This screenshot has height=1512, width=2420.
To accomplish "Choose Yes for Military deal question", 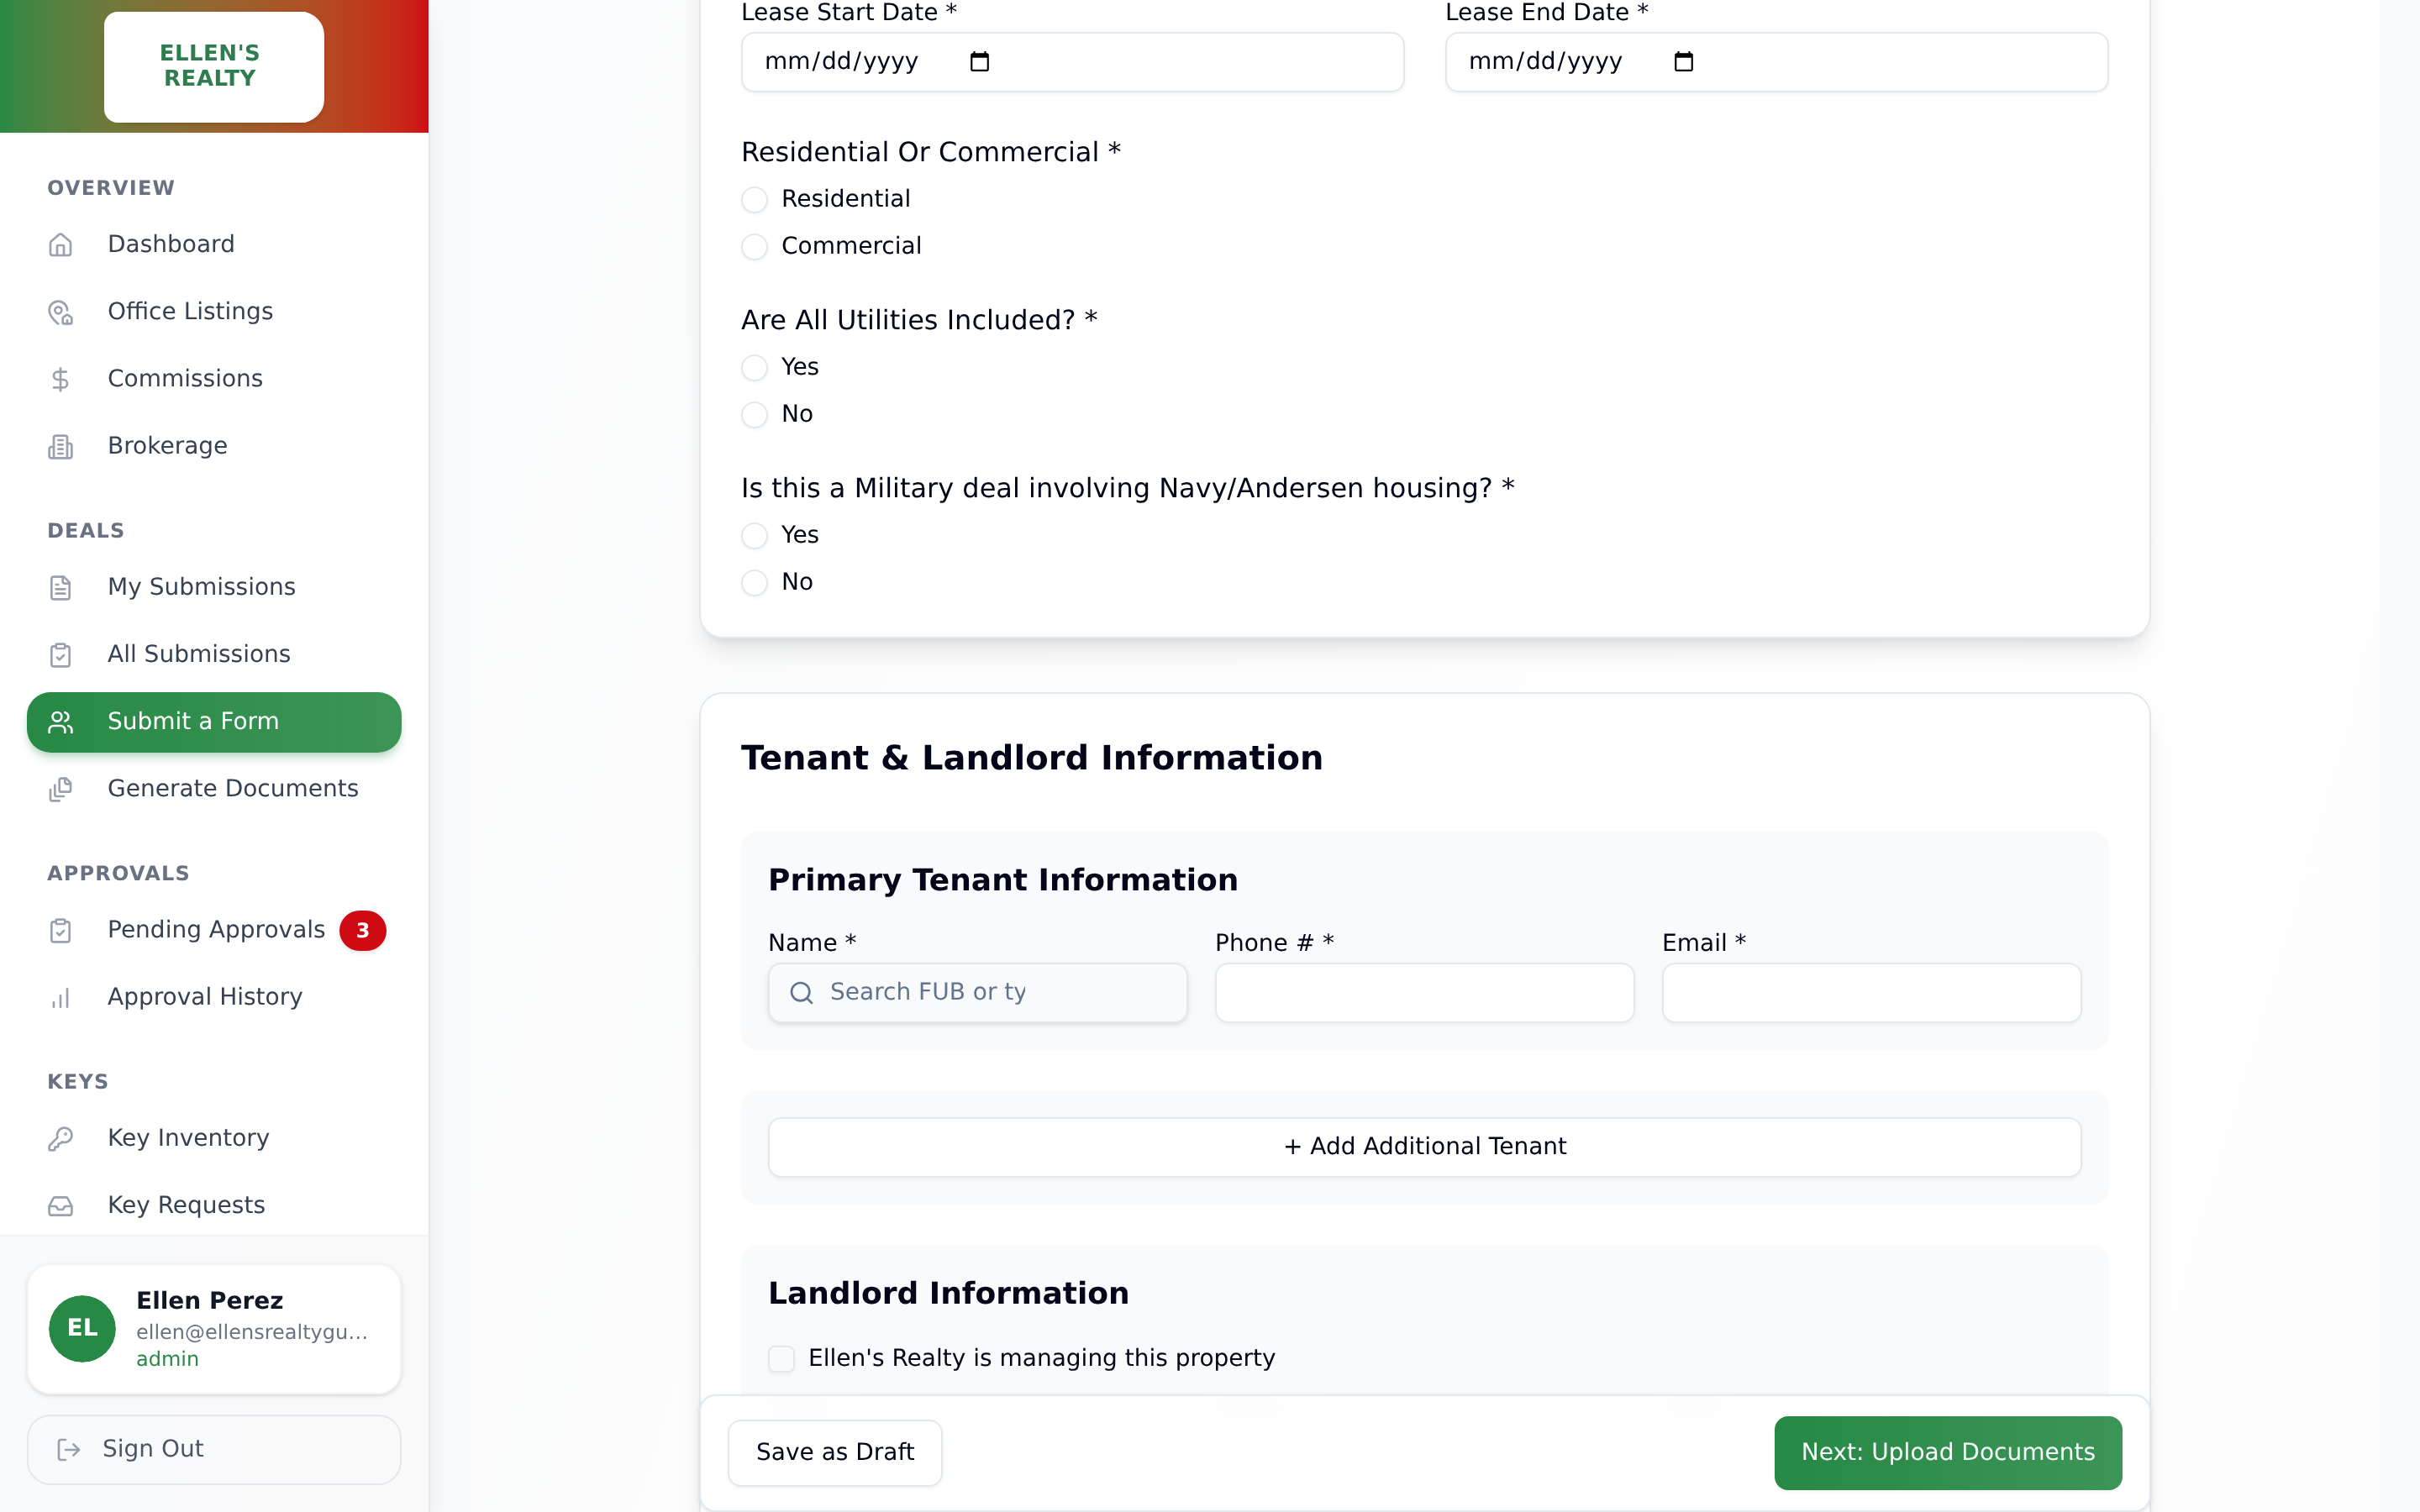I will coord(754,535).
